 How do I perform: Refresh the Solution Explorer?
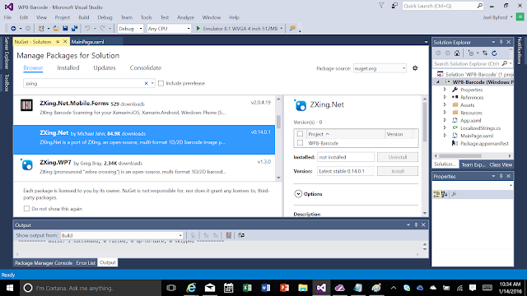point(494,53)
